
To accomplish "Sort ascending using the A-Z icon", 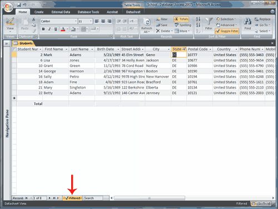I will point(198,19).
